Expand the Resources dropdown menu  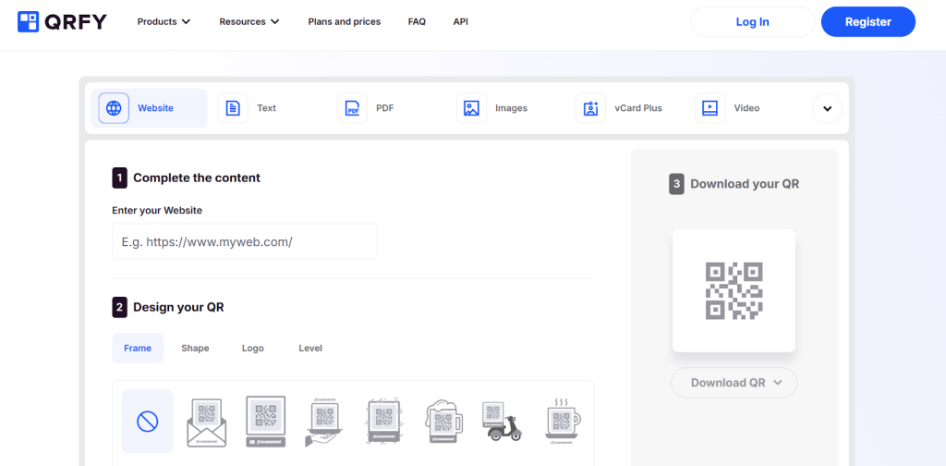coord(249,21)
